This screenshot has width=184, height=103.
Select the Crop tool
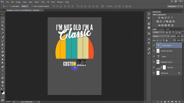(x=3, y=29)
